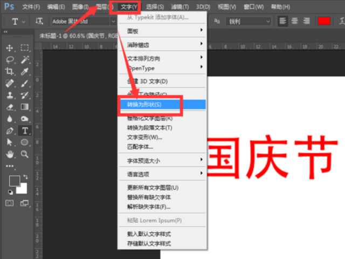Viewport: 345px width, 259px height.
Task: Align text left
Action: pos(282,22)
